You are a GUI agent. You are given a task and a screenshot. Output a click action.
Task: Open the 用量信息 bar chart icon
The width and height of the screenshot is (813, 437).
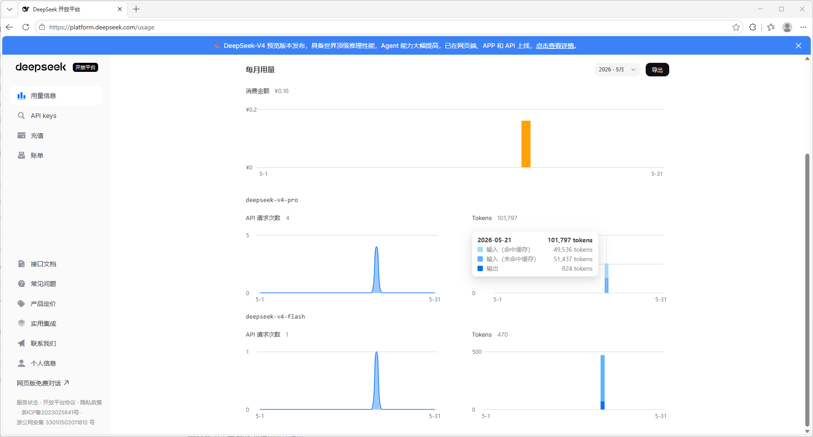click(x=21, y=95)
